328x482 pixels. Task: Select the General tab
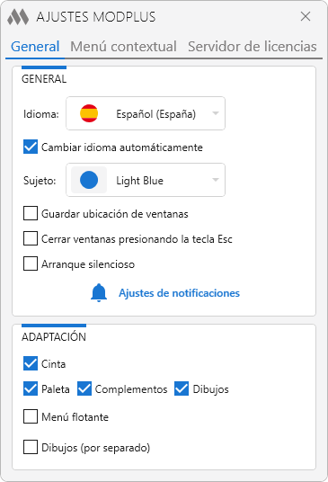(x=35, y=47)
